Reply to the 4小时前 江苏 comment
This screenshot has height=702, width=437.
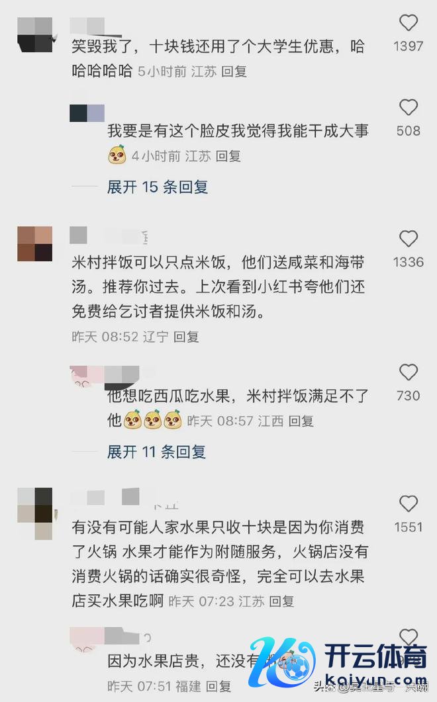tap(228, 155)
